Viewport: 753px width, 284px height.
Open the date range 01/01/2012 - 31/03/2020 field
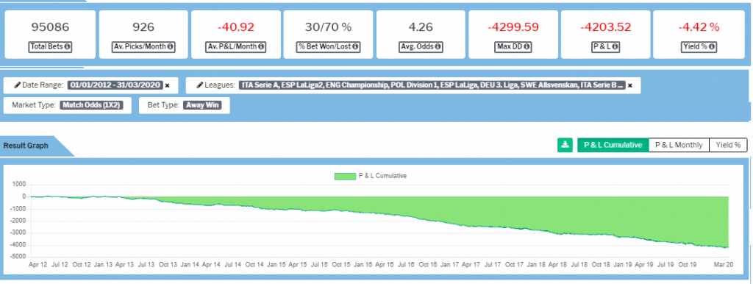tap(115, 85)
